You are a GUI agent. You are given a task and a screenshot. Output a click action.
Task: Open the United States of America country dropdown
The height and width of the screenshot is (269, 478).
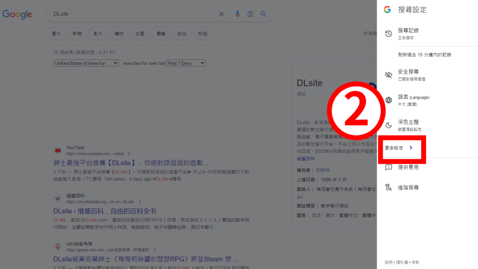pyautogui.click(x=85, y=63)
